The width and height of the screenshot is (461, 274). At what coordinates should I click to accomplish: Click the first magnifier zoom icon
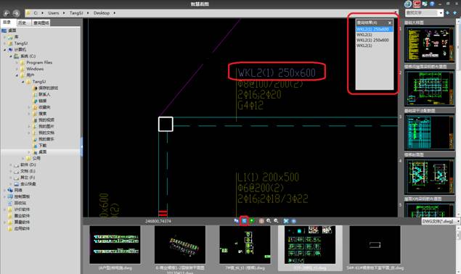[x=269, y=220]
